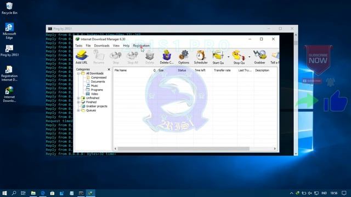Collapse the All Downloads tree node

click(78, 73)
